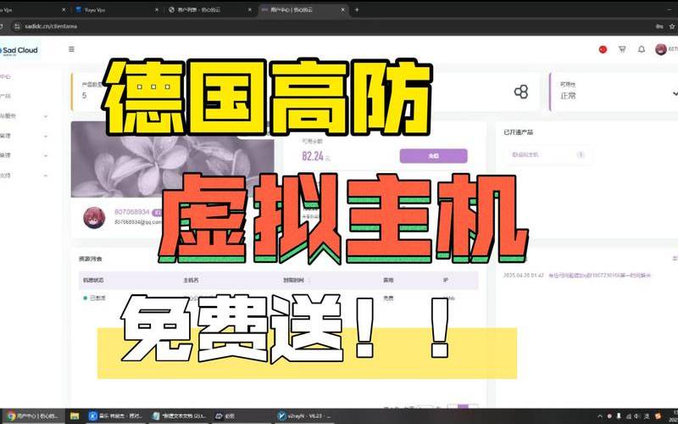Open the second sidebar menu item
Screen dimensions: 678x424
click(x=6, y=96)
